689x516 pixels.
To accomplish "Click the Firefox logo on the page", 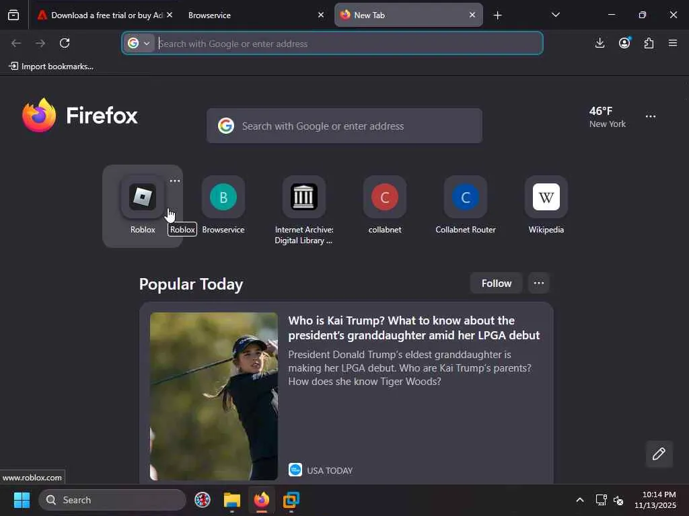I will (80, 116).
